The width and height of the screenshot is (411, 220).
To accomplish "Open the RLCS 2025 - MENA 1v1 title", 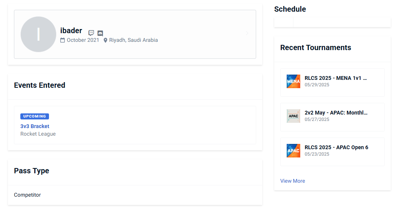I will tap(336, 78).
